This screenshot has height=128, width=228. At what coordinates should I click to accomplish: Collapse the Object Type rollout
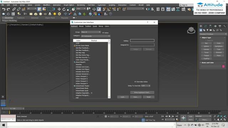point(206,38)
